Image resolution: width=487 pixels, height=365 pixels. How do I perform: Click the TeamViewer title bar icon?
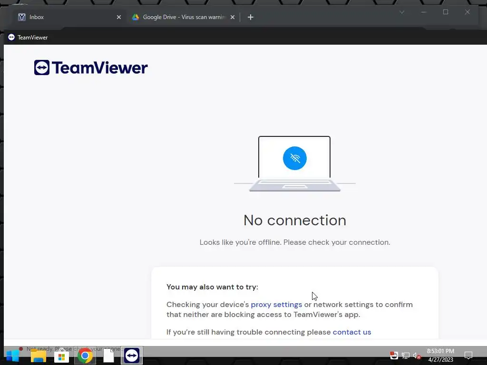pyautogui.click(x=11, y=37)
